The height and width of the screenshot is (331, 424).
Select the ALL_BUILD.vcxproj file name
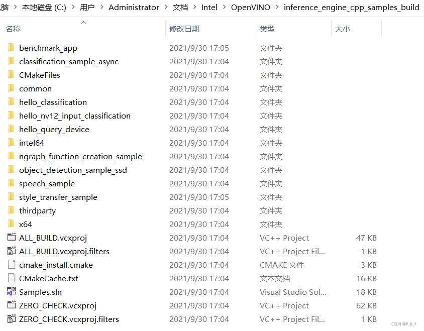tap(53, 238)
